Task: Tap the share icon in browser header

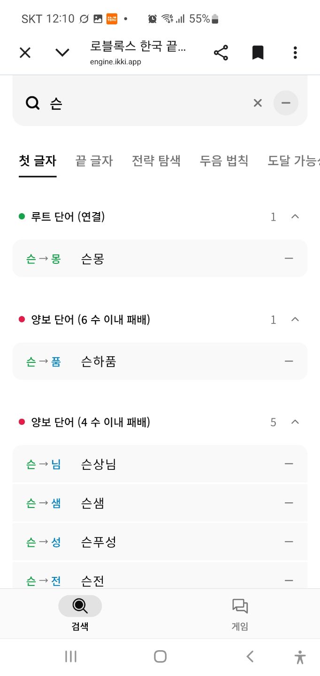Action: [x=221, y=53]
